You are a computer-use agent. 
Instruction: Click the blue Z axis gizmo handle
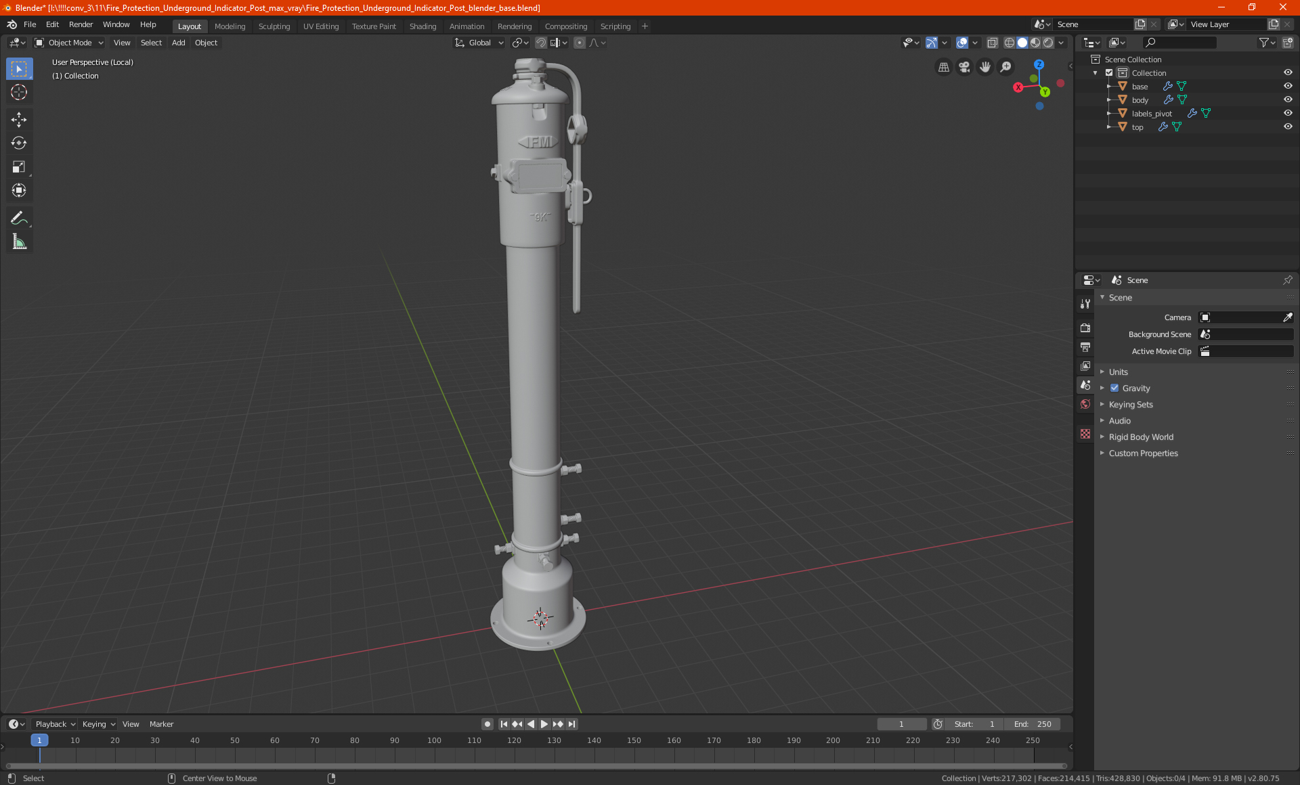(1039, 64)
